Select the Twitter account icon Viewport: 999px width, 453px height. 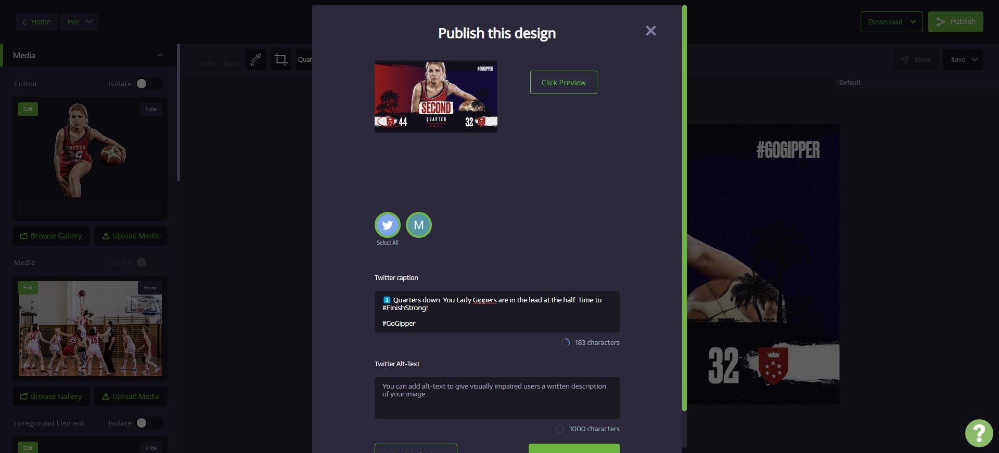coord(387,225)
